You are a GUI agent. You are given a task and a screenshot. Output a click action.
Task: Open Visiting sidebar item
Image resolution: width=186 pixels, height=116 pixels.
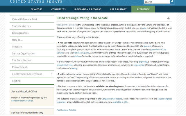32,81
